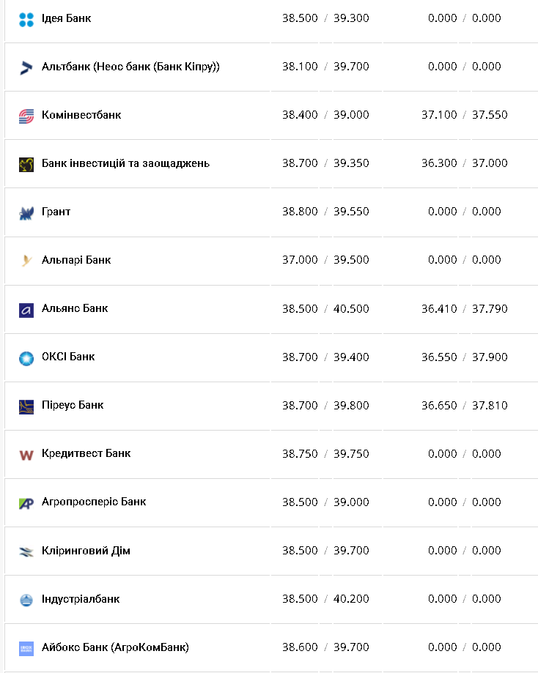The image size is (538, 673).
Task: Click the Кредитвест Банк logo icon
Action: (x=26, y=455)
